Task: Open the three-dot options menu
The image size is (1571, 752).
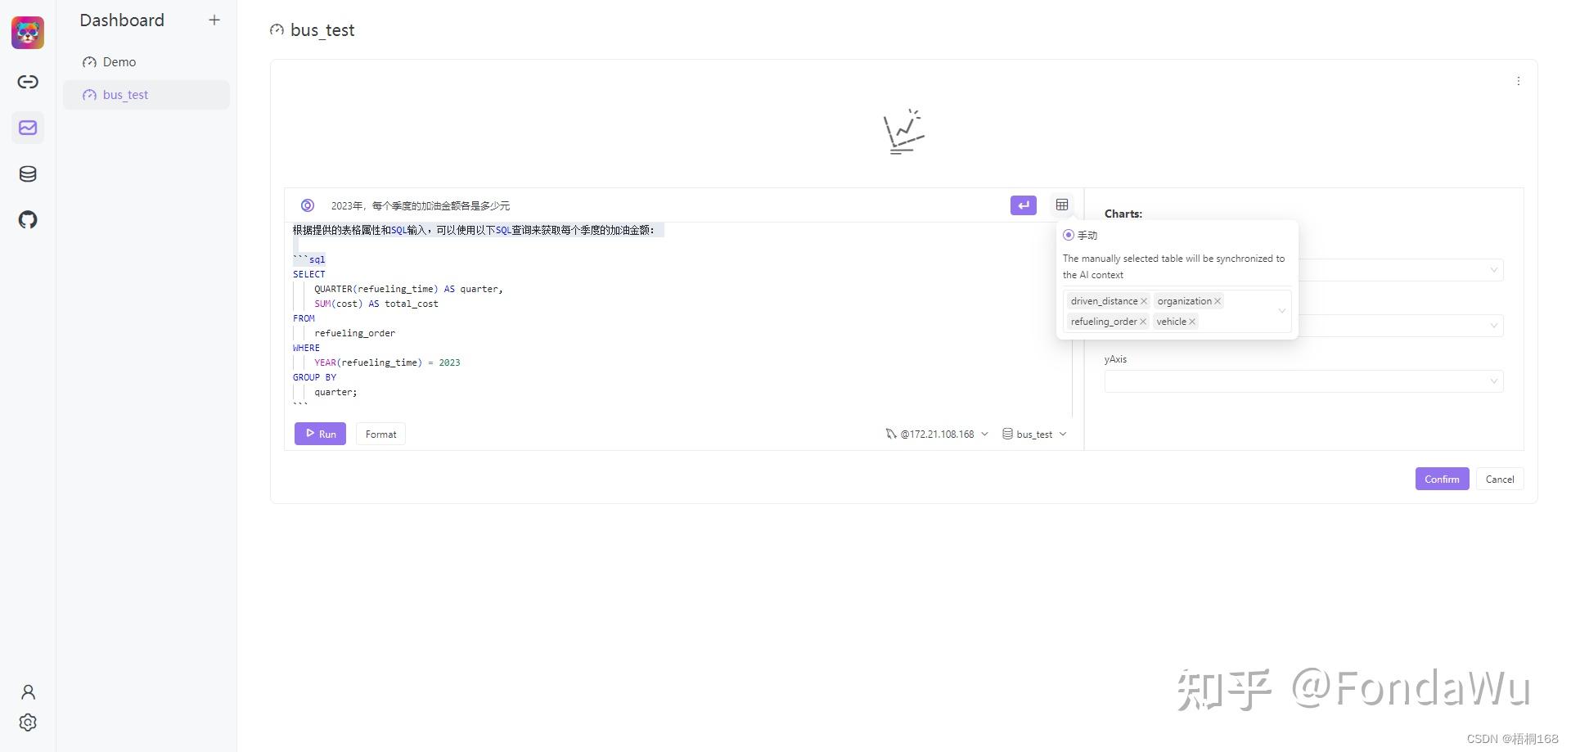Action: [x=1519, y=81]
